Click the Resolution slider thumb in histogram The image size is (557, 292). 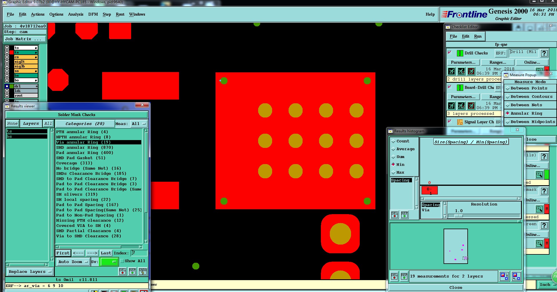coord(458,216)
